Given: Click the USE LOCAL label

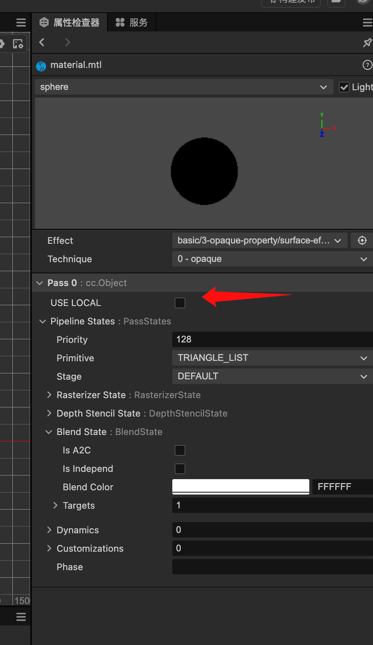Looking at the screenshot, I should tap(76, 303).
